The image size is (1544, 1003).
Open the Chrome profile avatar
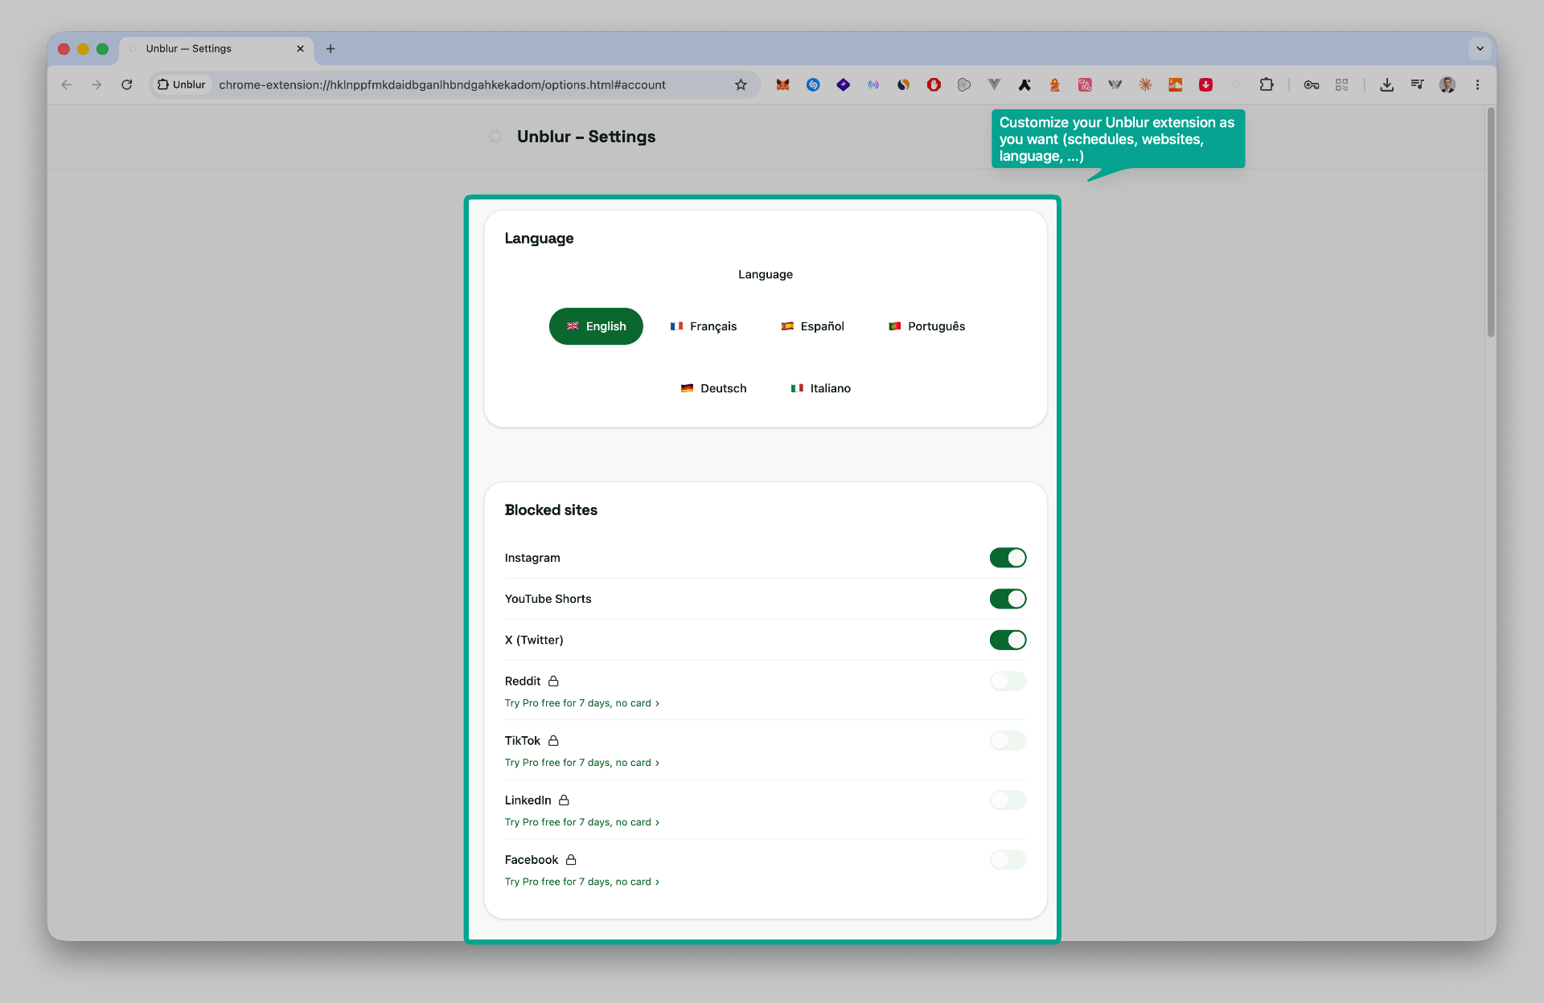[1447, 84]
